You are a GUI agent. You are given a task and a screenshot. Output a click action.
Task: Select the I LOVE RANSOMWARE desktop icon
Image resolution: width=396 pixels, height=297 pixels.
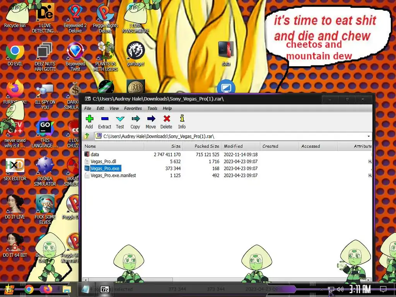pyautogui.click(x=136, y=18)
